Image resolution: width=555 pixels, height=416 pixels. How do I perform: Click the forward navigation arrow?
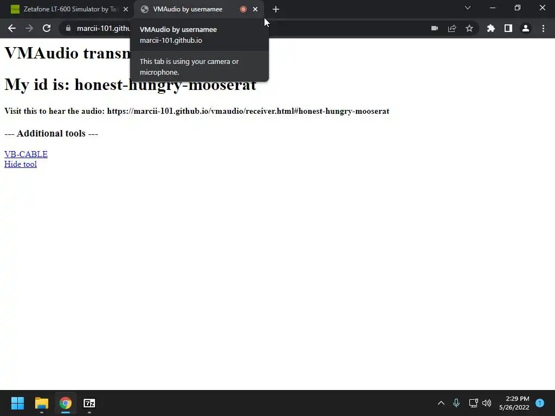[29, 28]
